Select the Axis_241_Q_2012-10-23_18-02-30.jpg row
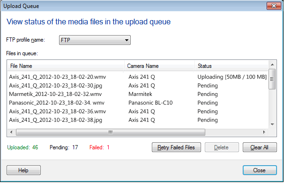This screenshot has width=284, height=183. [x=138, y=86]
